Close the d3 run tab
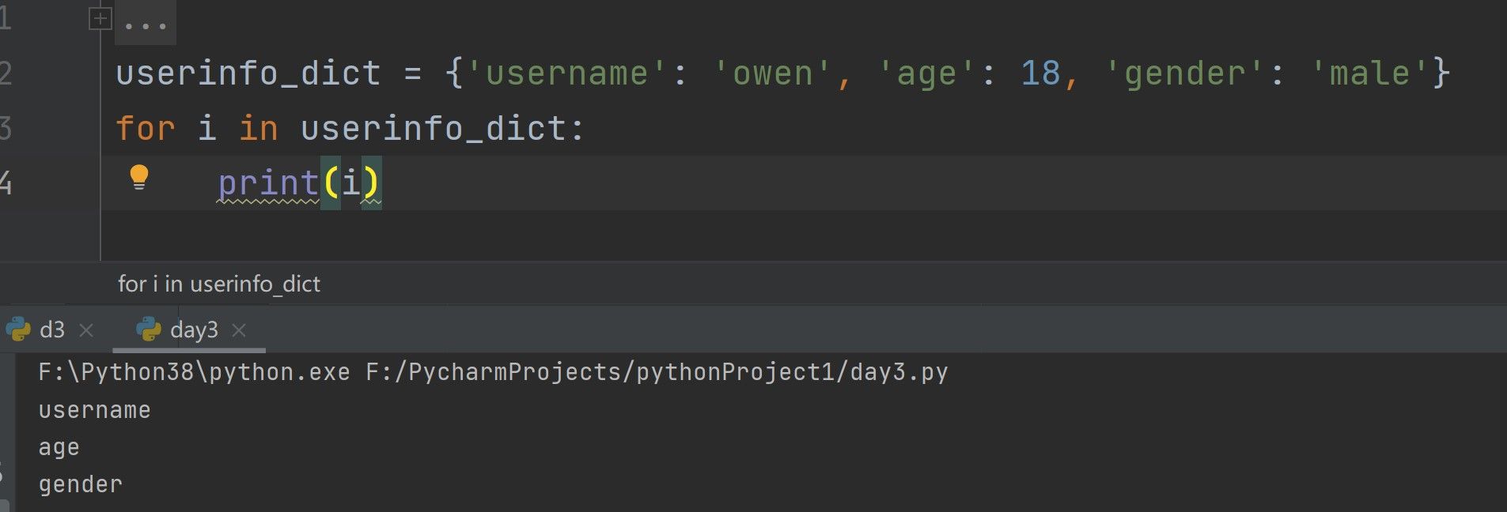 pyautogui.click(x=87, y=330)
